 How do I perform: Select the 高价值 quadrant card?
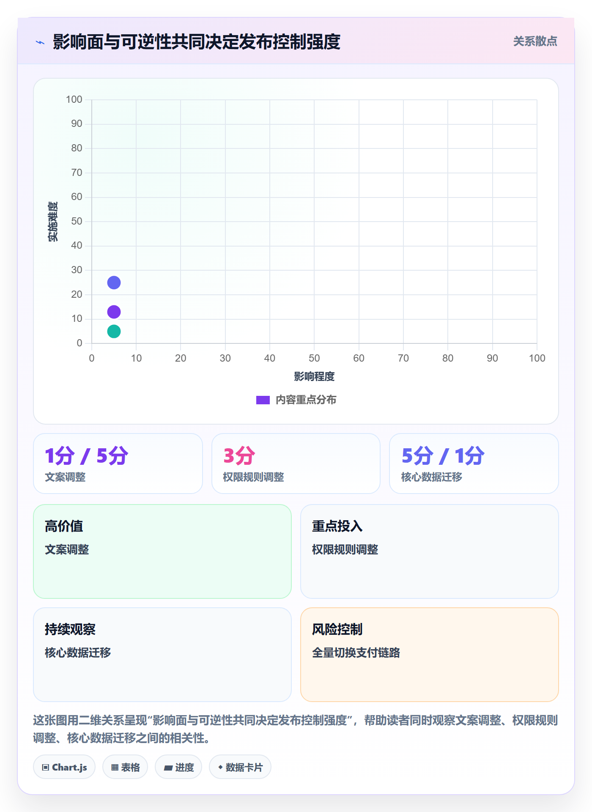click(162, 551)
